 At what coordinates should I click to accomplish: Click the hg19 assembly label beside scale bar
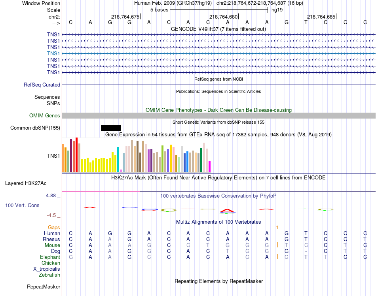pyautogui.click(x=277, y=10)
